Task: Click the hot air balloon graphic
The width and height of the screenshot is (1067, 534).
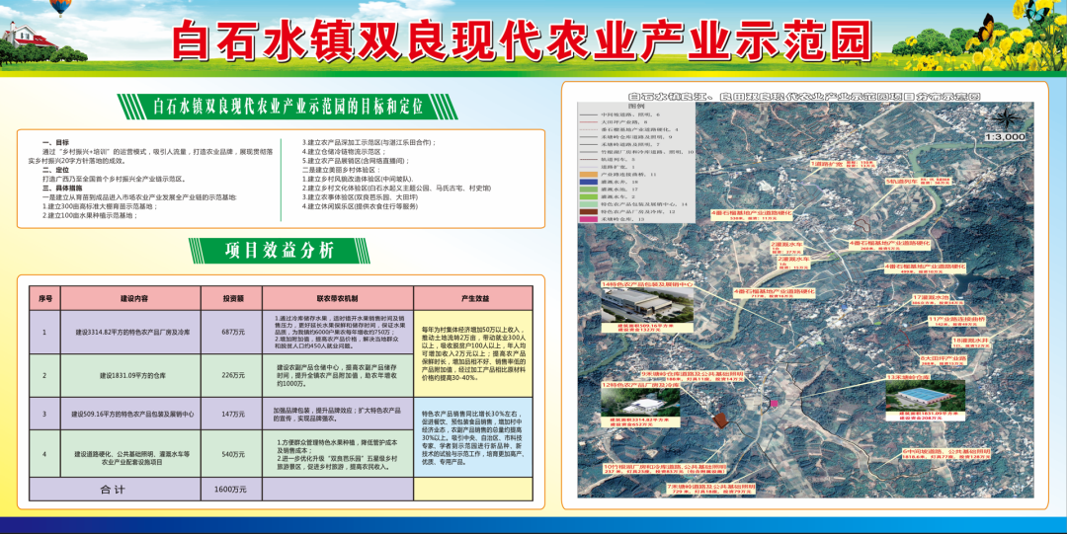Action: coord(60,8)
